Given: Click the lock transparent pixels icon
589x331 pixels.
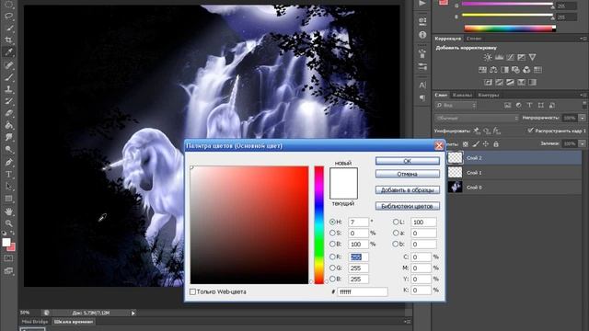Looking at the screenshot, I should [466, 143].
